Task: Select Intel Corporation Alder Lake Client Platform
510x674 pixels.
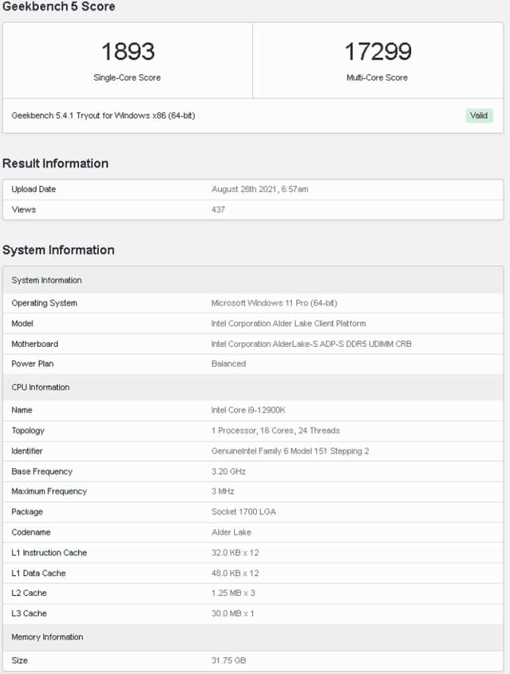Action: (289, 324)
